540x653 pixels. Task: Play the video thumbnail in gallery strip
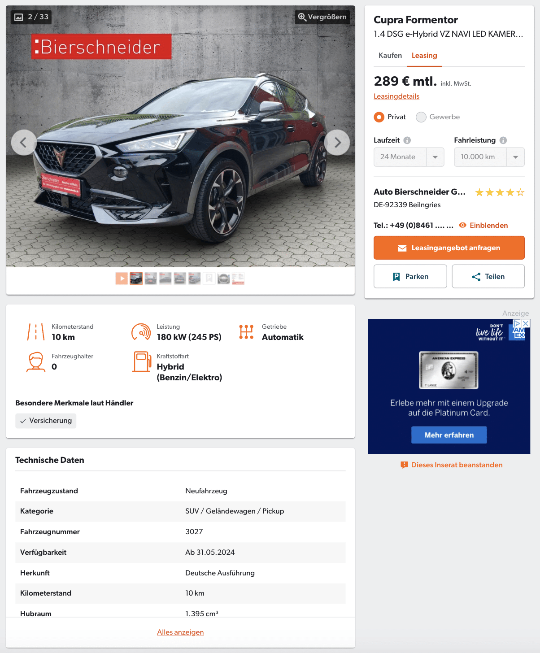coord(122,279)
